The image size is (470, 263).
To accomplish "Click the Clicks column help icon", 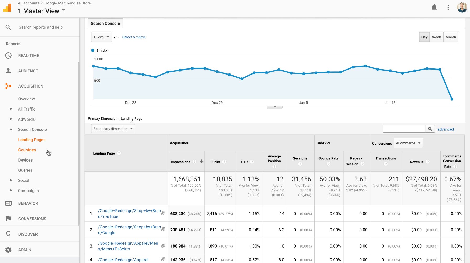I will pos(224,162).
